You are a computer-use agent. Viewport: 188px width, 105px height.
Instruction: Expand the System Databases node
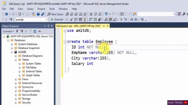click(12, 44)
